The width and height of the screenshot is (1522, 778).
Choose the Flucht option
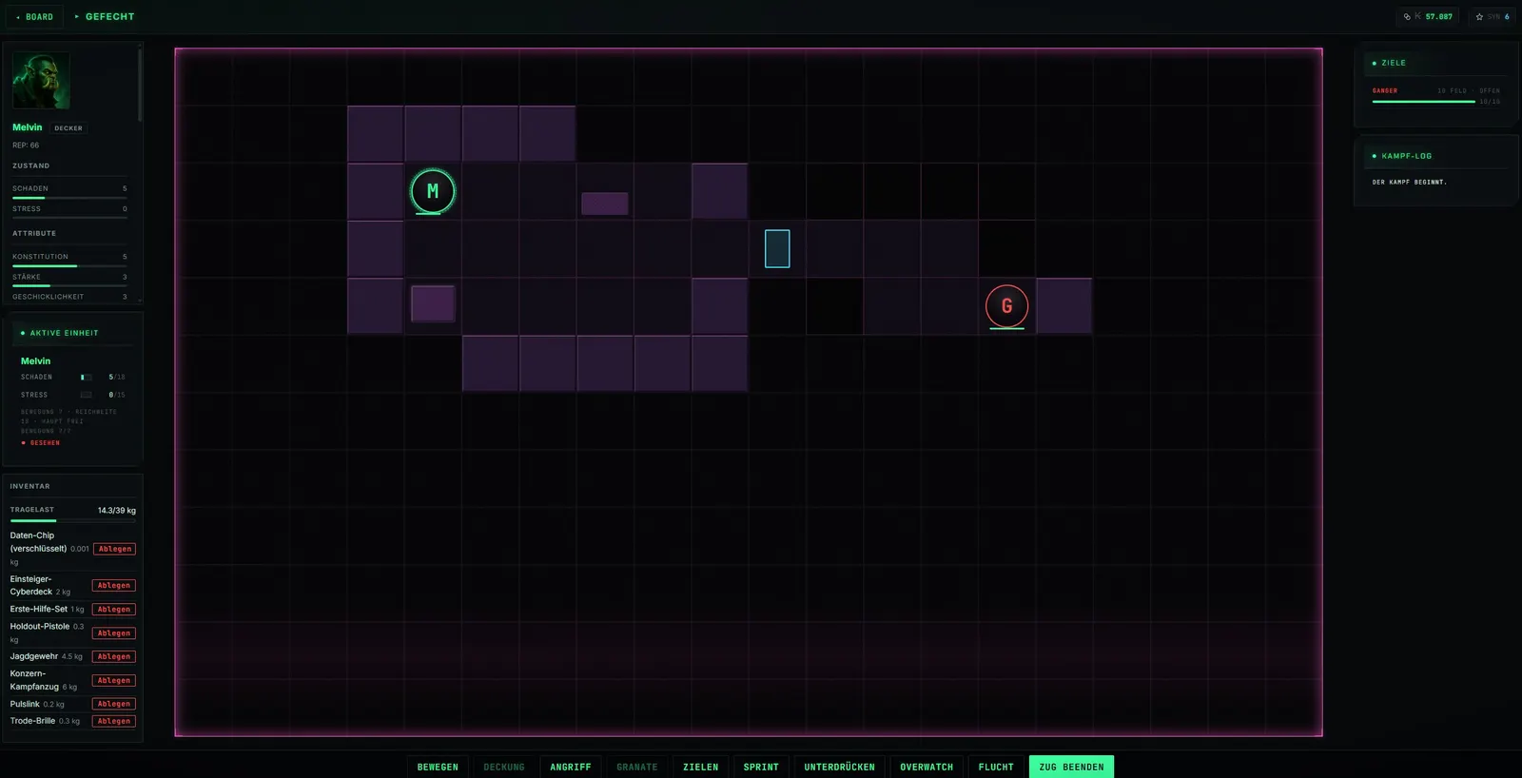coord(996,767)
